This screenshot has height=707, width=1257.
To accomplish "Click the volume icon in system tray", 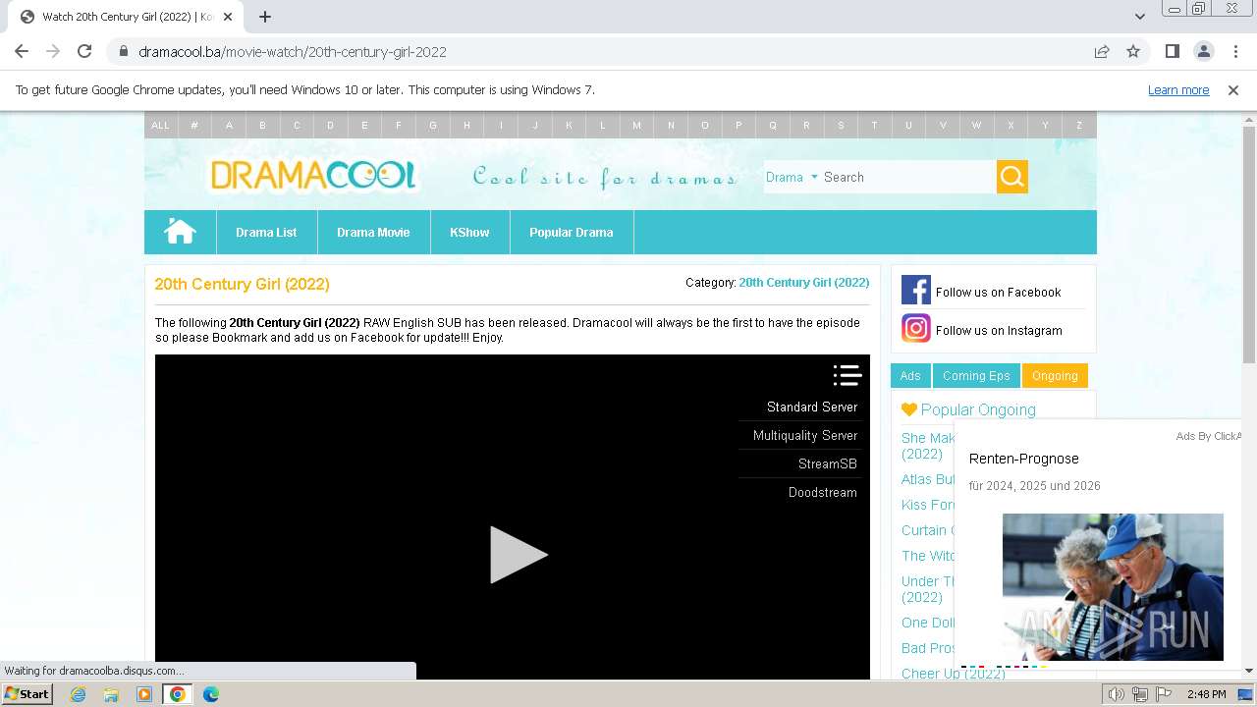I will pos(1117,694).
